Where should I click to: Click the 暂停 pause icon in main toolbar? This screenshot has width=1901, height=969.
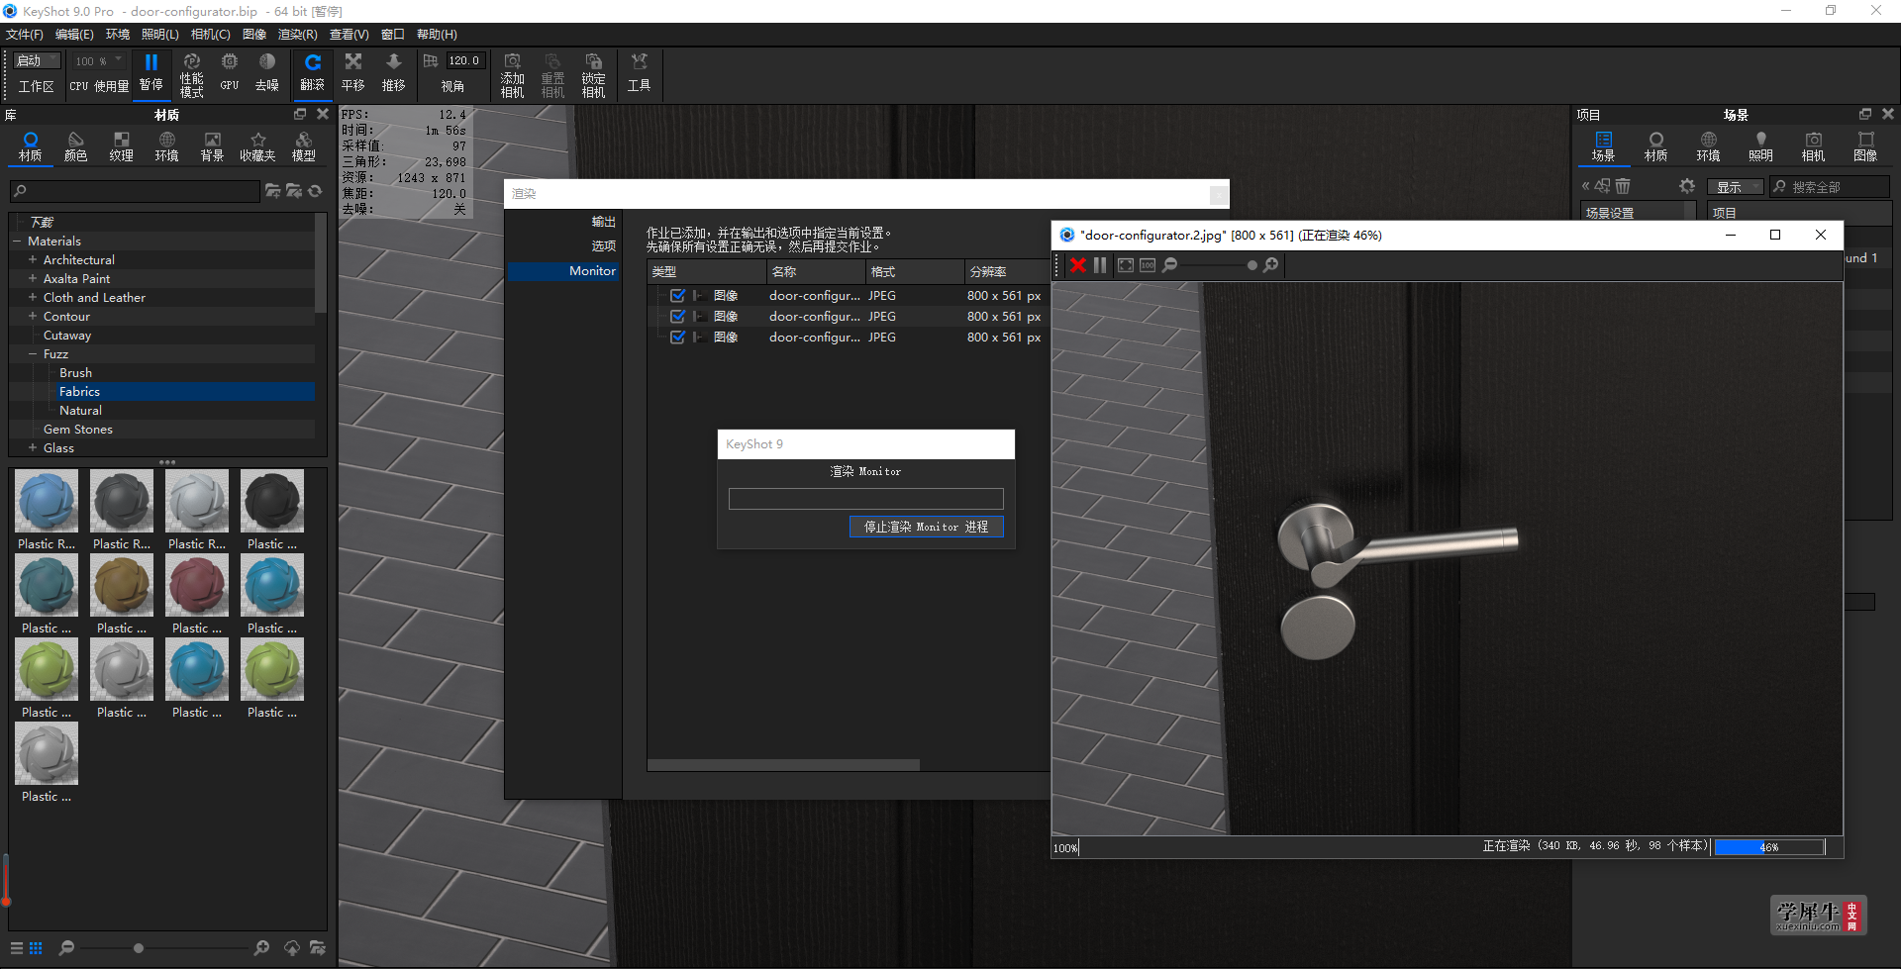point(150,62)
